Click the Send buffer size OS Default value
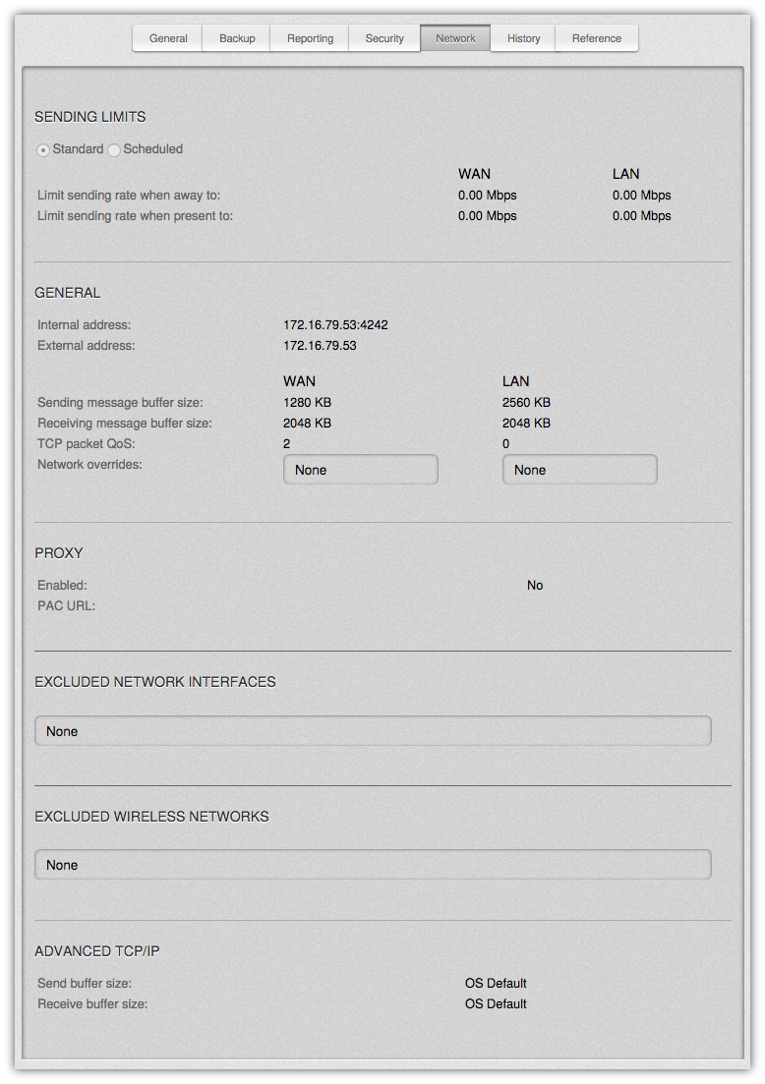The image size is (765, 1084). pos(496,983)
